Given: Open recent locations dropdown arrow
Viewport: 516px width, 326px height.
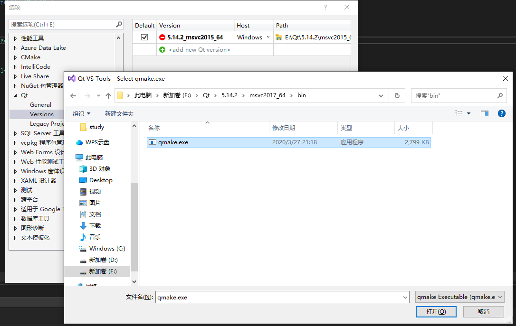Looking at the screenshot, I should 98,96.
